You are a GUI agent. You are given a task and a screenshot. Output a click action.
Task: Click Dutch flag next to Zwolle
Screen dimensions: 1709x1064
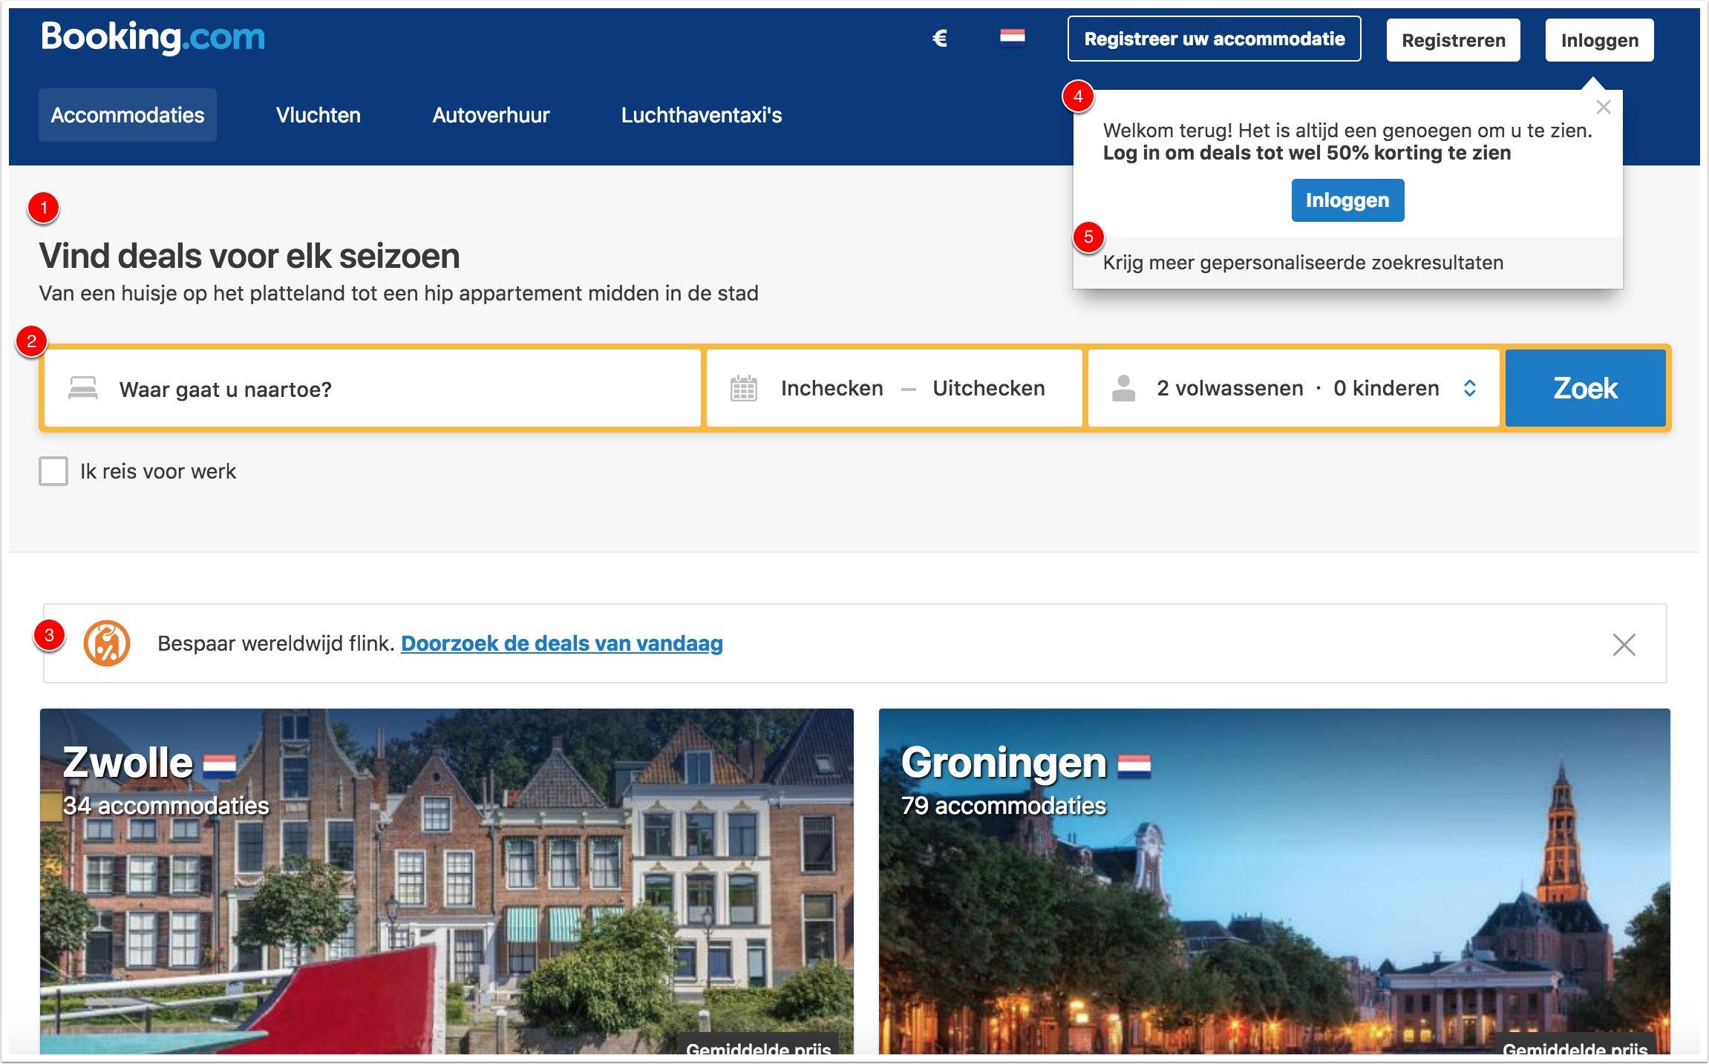[x=220, y=765]
